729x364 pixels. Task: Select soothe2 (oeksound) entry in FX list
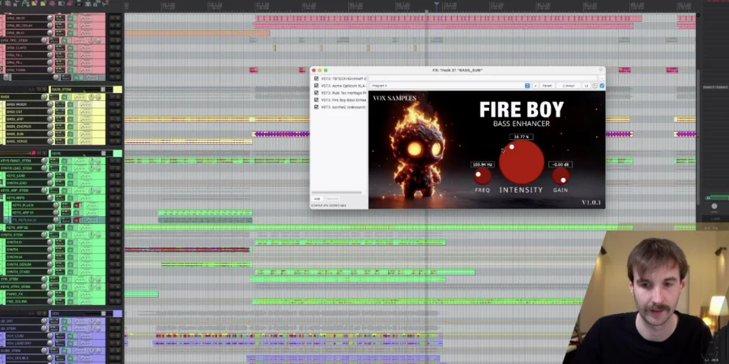click(343, 107)
